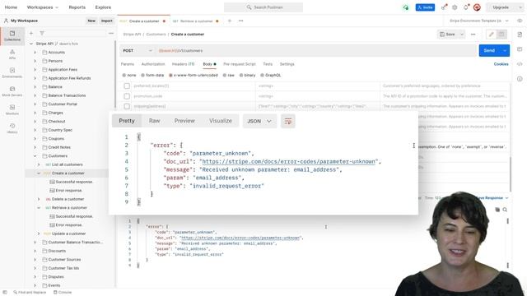Select x-www-form-urlencoded body type radio
Viewport: 527px width, 296px height.
point(170,75)
